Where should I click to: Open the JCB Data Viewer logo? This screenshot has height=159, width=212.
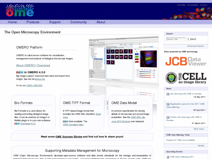186,62
